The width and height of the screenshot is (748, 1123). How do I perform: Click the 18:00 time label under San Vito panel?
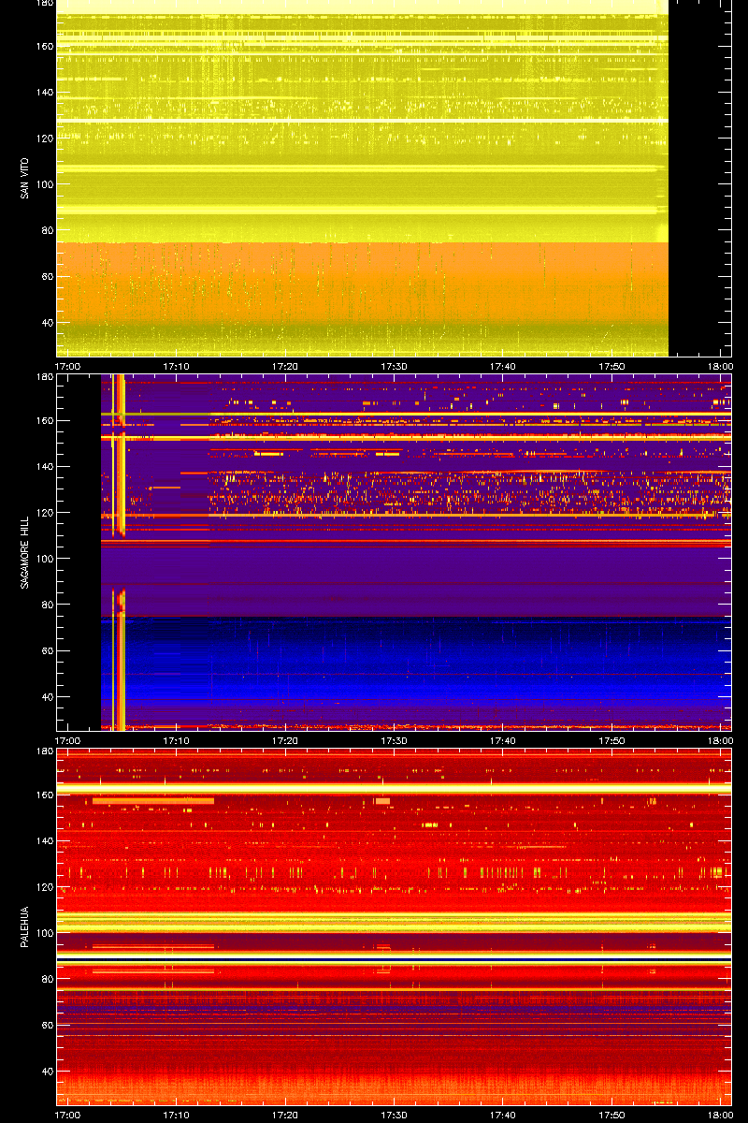tap(720, 367)
